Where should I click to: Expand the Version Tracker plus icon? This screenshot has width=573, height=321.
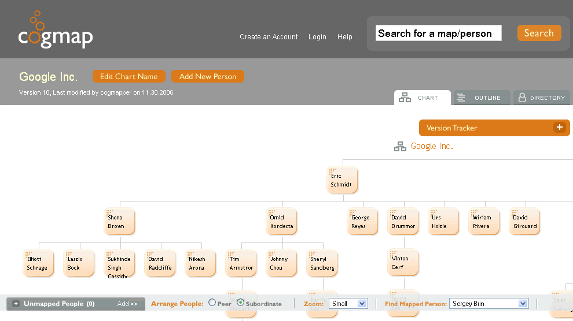pyautogui.click(x=559, y=128)
